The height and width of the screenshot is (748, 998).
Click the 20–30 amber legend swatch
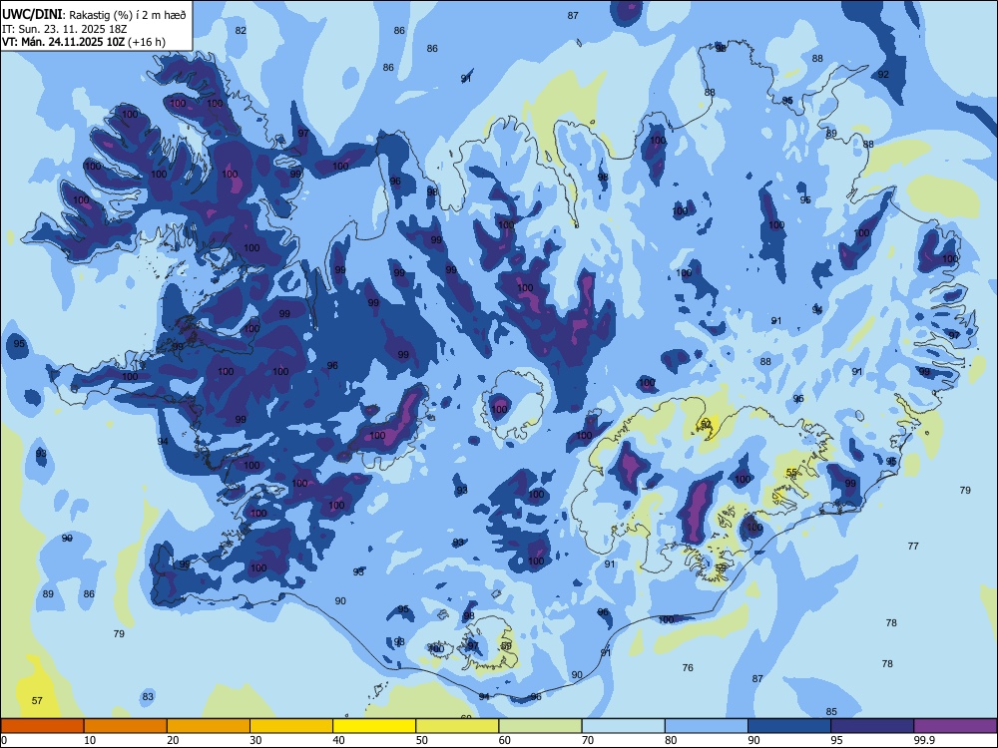[209, 726]
